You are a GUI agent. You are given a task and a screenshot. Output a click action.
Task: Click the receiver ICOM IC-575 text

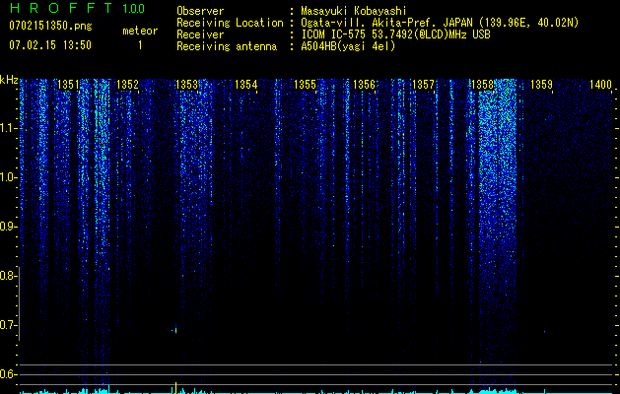point(334,34)
